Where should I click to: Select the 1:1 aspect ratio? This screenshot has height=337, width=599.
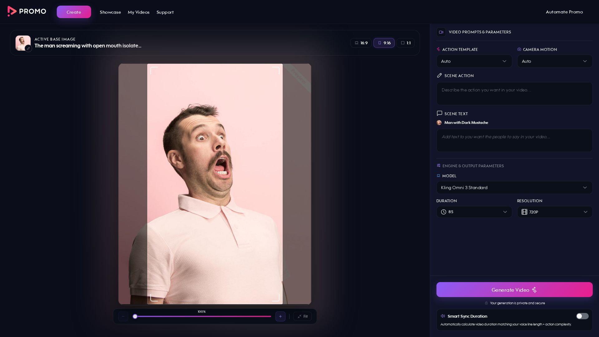[406, 43]
